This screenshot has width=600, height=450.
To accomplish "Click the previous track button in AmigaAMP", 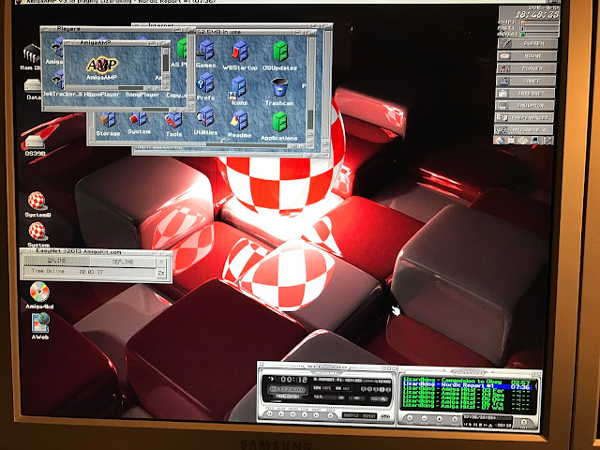I will tap(270, 413).
